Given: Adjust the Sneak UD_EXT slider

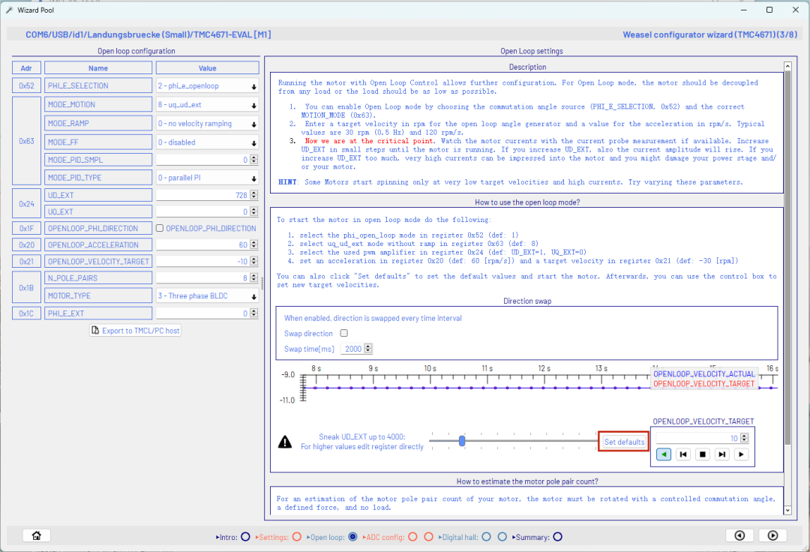Looking at the screenshot, I should [x=461, y=441].
